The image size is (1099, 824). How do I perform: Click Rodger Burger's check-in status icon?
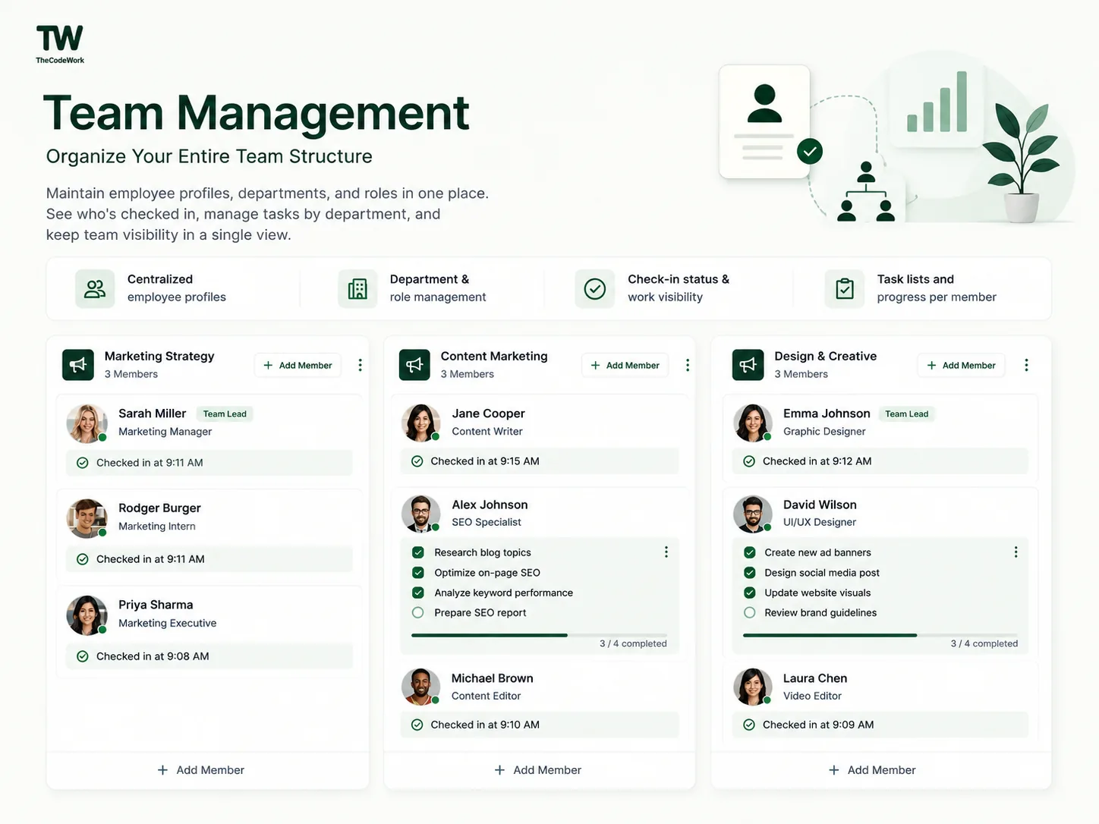(83, 559)
